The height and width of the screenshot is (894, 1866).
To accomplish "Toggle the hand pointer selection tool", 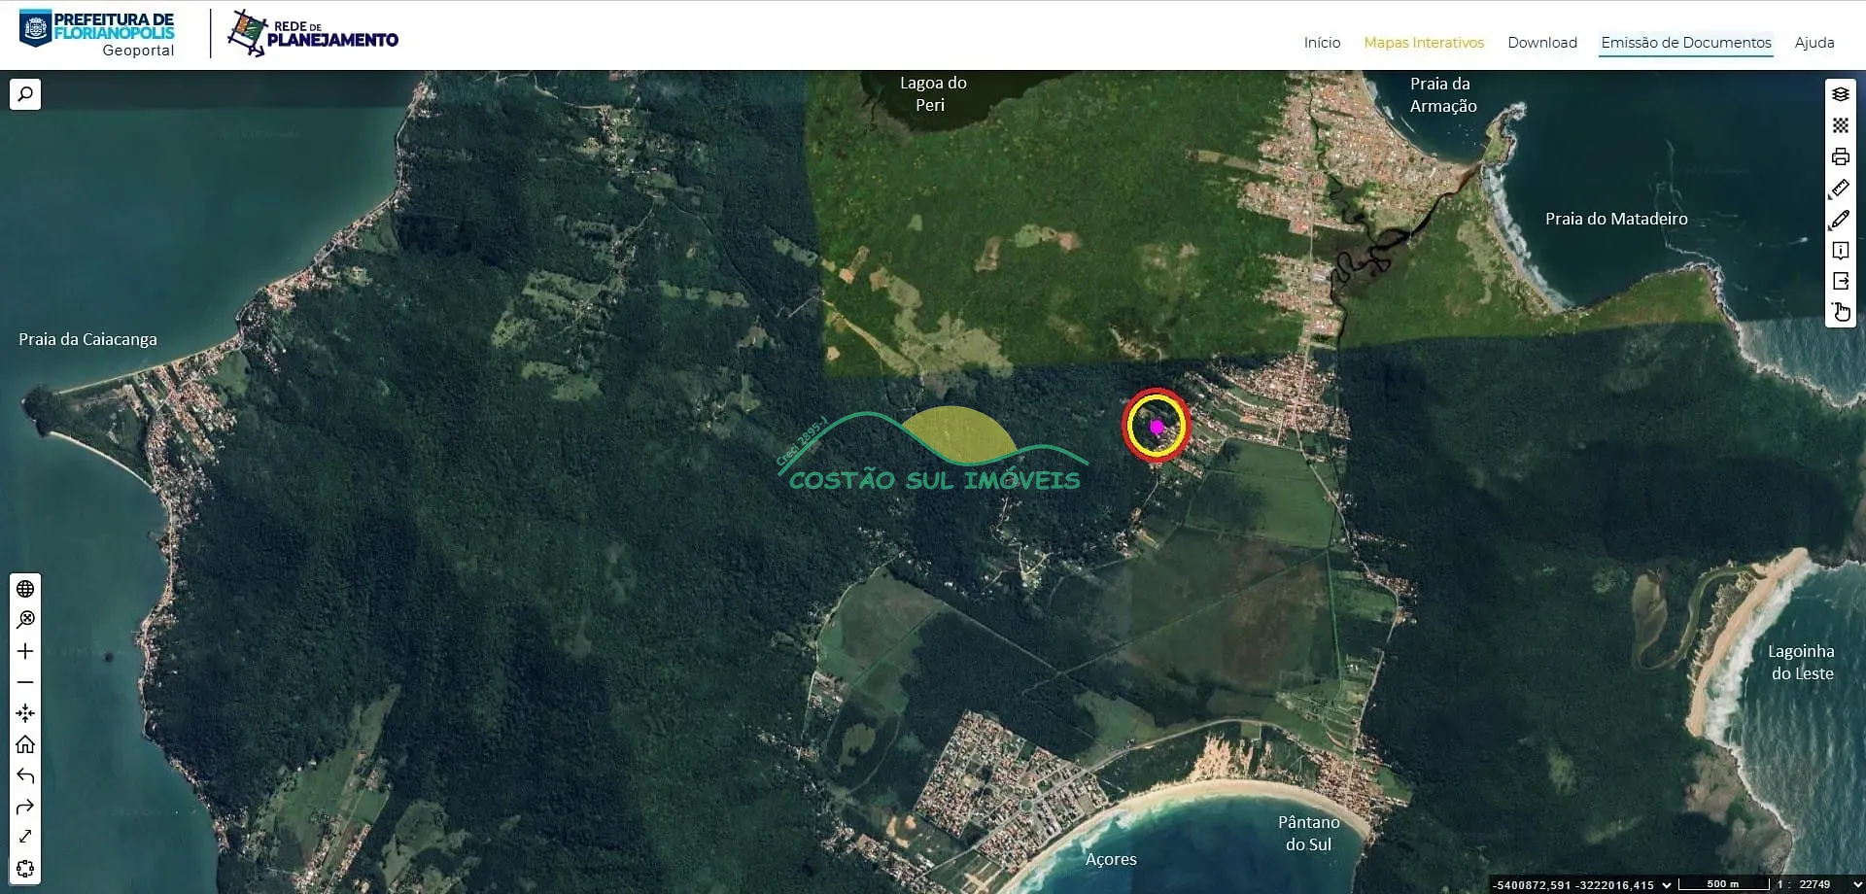I will (x=1840, y=312).
